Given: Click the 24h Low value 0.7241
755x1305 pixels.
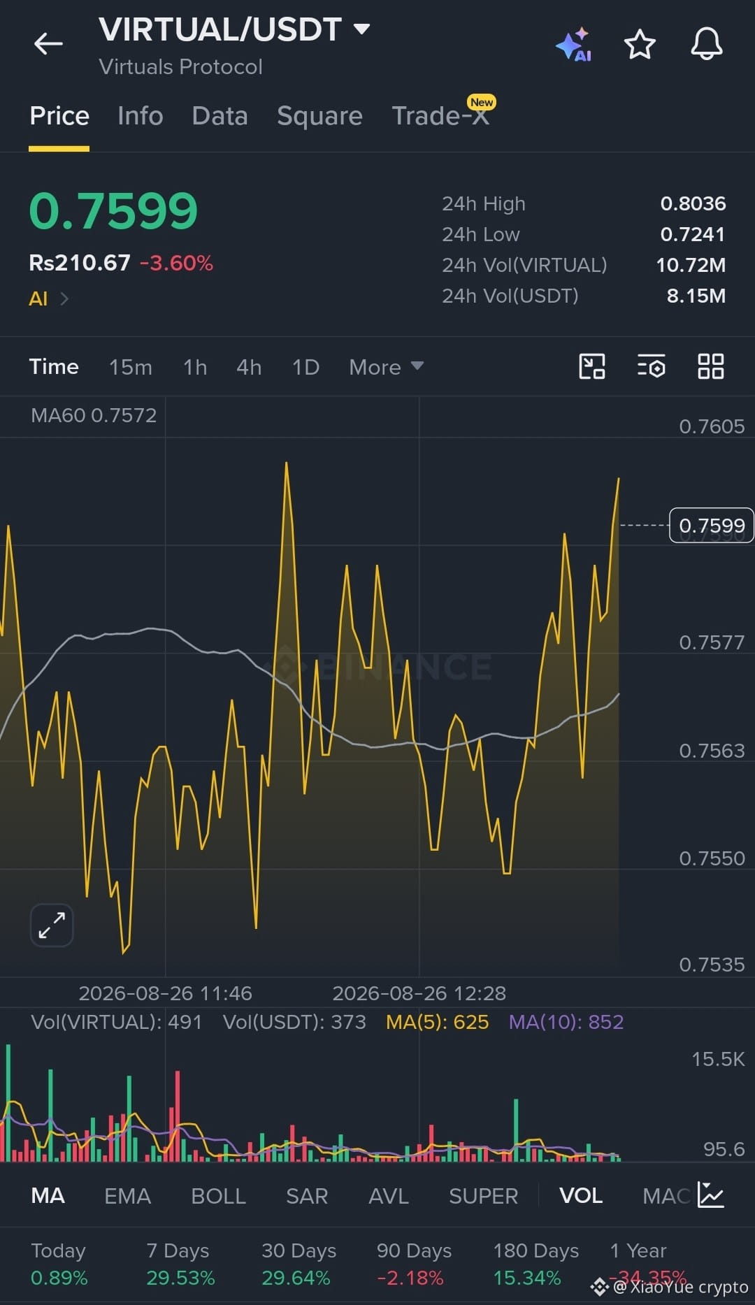Looking at the screenshot, I should [x=693, y=234].
